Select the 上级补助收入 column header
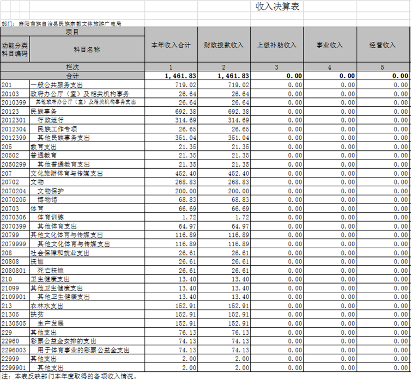 point(276,45)
